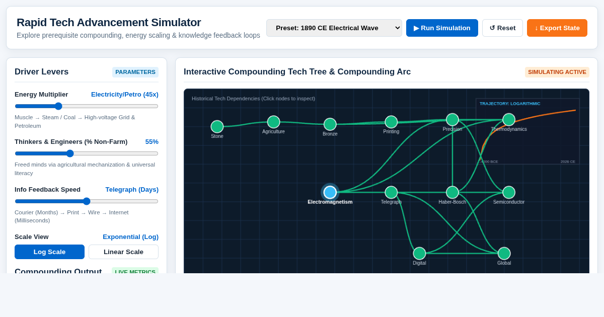Click the Printing node
Viewport: 604px width, 317px height.
[391, 122]
